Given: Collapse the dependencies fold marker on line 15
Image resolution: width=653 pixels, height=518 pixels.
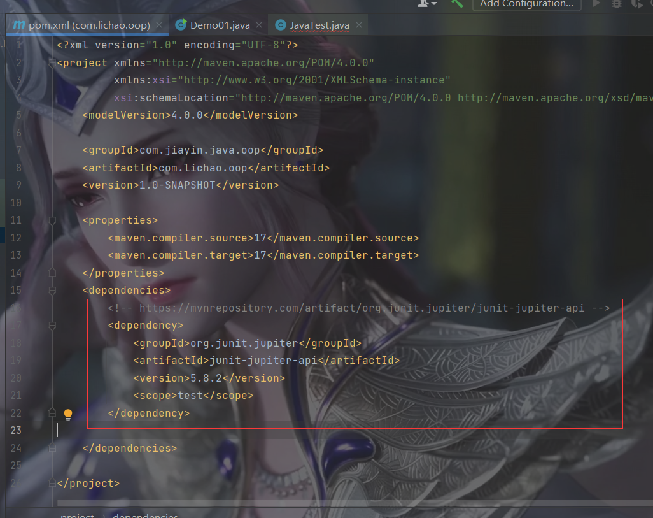Looking at the screenshot, I should pyautogui.click(x=52, y=291).
